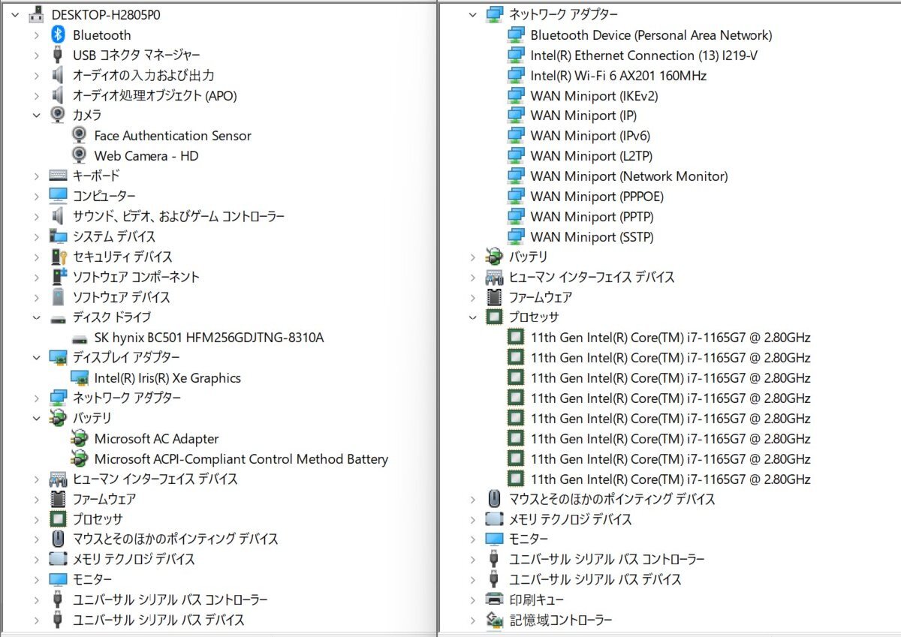
Task: Select サウンド、ビデオ、およびゲーム コントローラー category
Action: point(179,216)
